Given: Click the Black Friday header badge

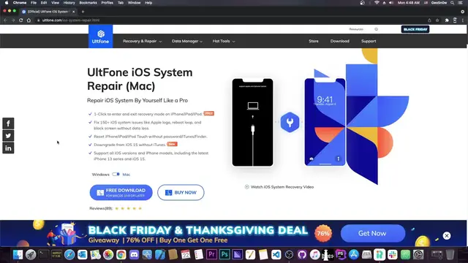Looking at the screenshot, I should (415, 29).
